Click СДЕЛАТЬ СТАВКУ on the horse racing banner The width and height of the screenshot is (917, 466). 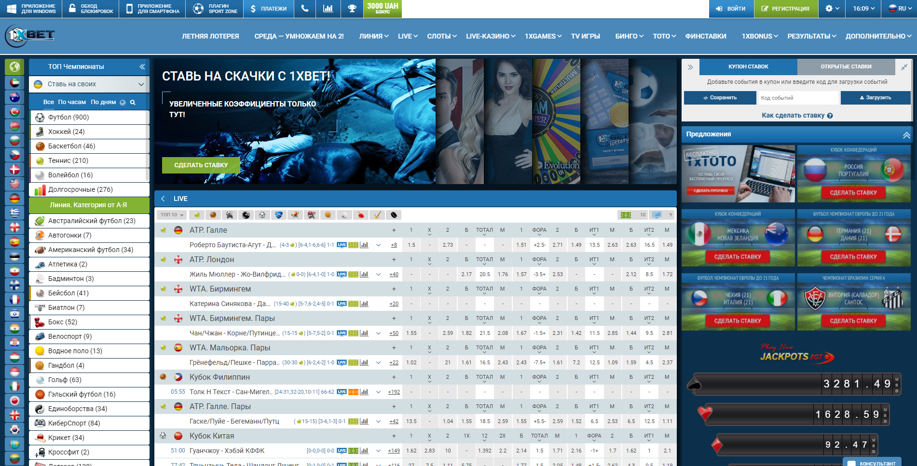coord(201,165)
